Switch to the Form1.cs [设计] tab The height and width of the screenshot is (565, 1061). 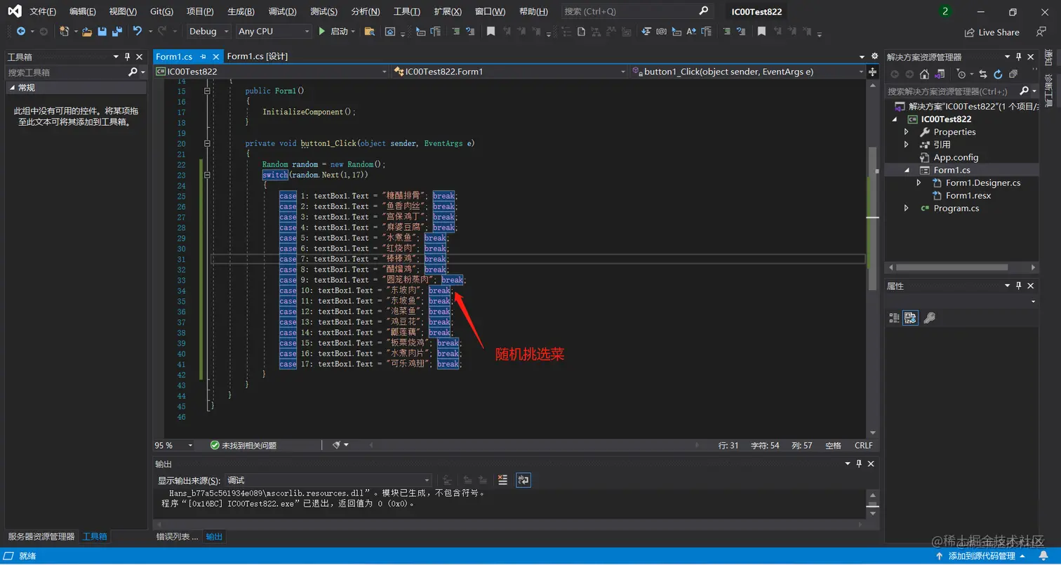258,57
